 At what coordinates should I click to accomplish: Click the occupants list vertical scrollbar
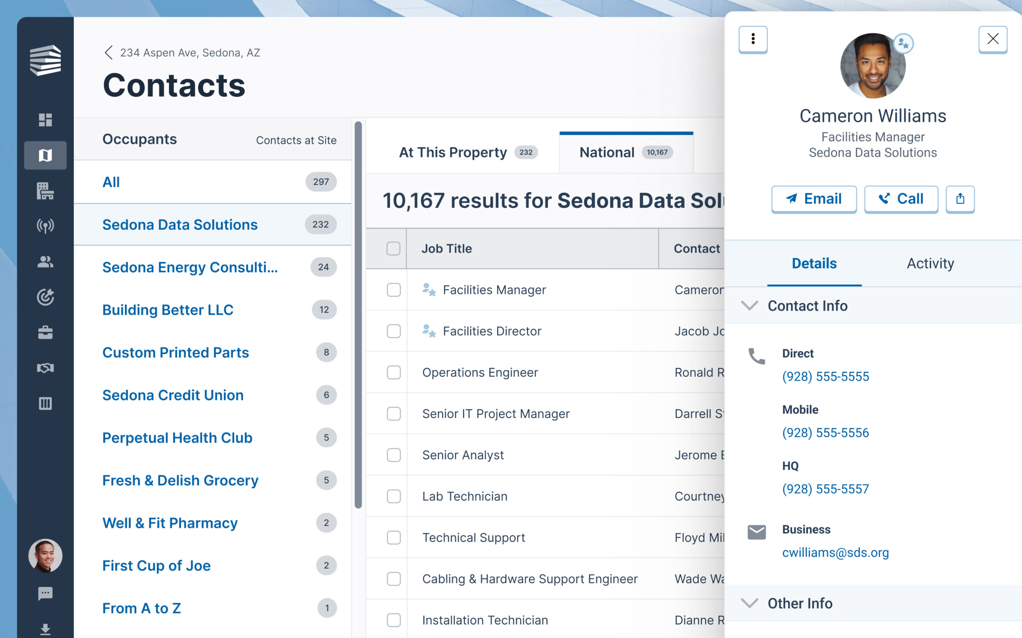tap(358, 314)
